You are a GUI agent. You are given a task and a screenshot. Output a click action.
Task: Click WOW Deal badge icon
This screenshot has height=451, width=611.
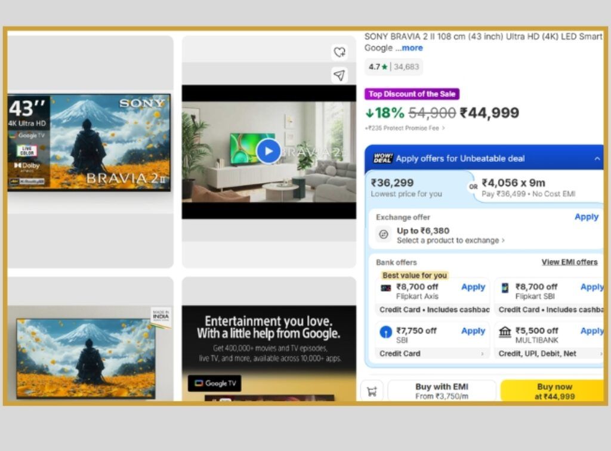(x=383, y=158)
